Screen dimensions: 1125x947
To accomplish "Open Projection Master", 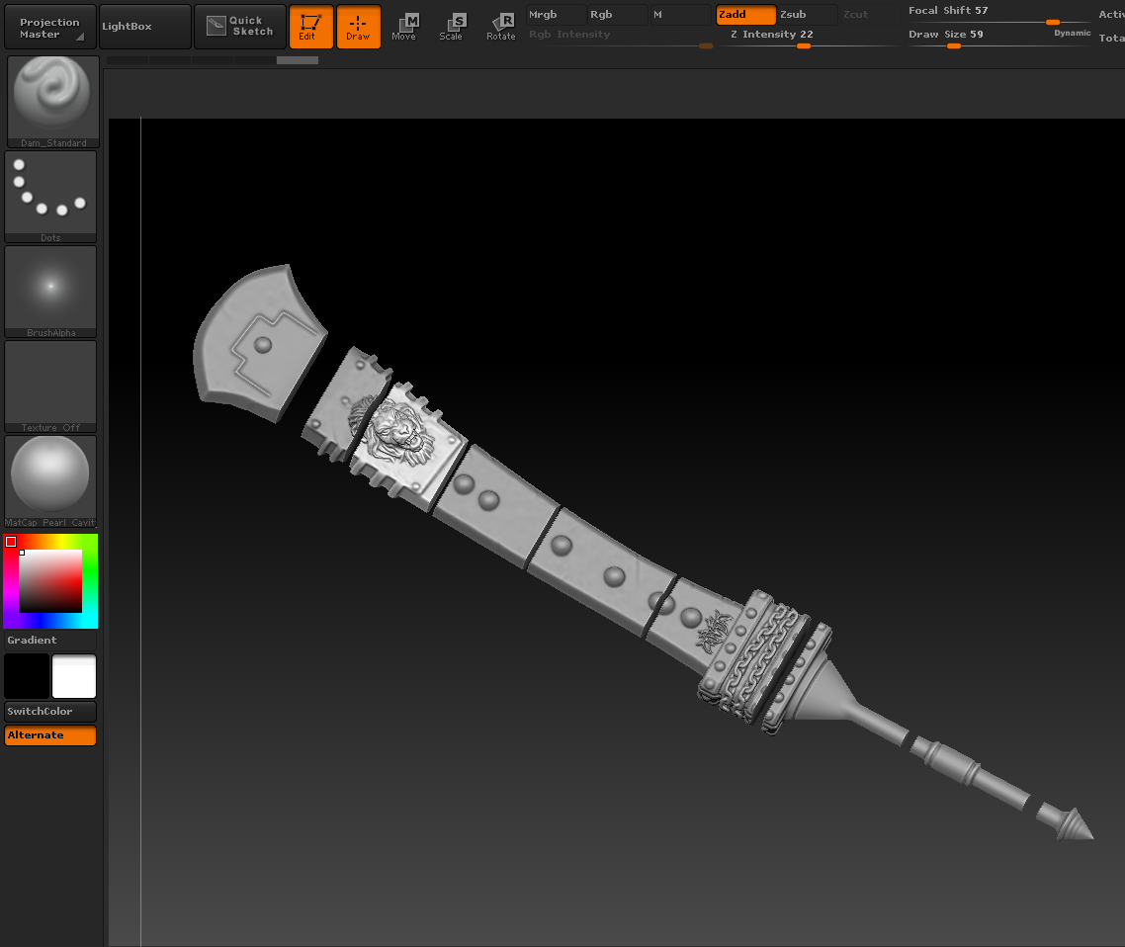I will [49, 26].
